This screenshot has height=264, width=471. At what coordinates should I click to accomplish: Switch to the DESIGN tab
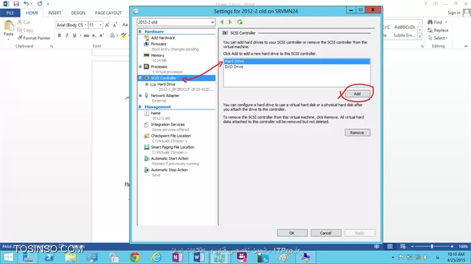pyautogui.click(x=78, y=13)
